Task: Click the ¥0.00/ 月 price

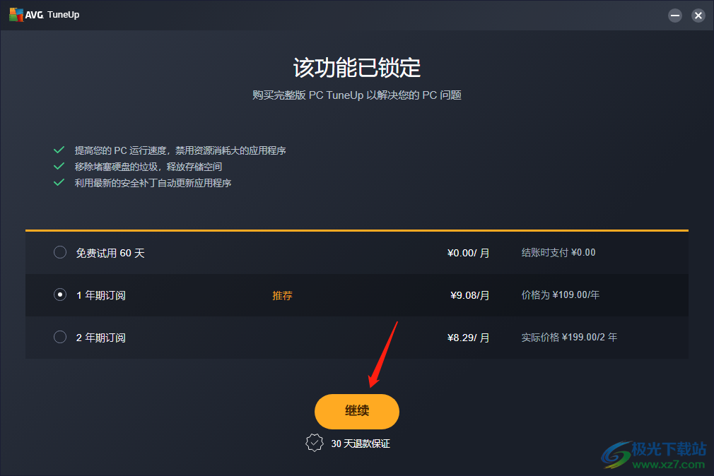Action: click(x=469, y=253)
